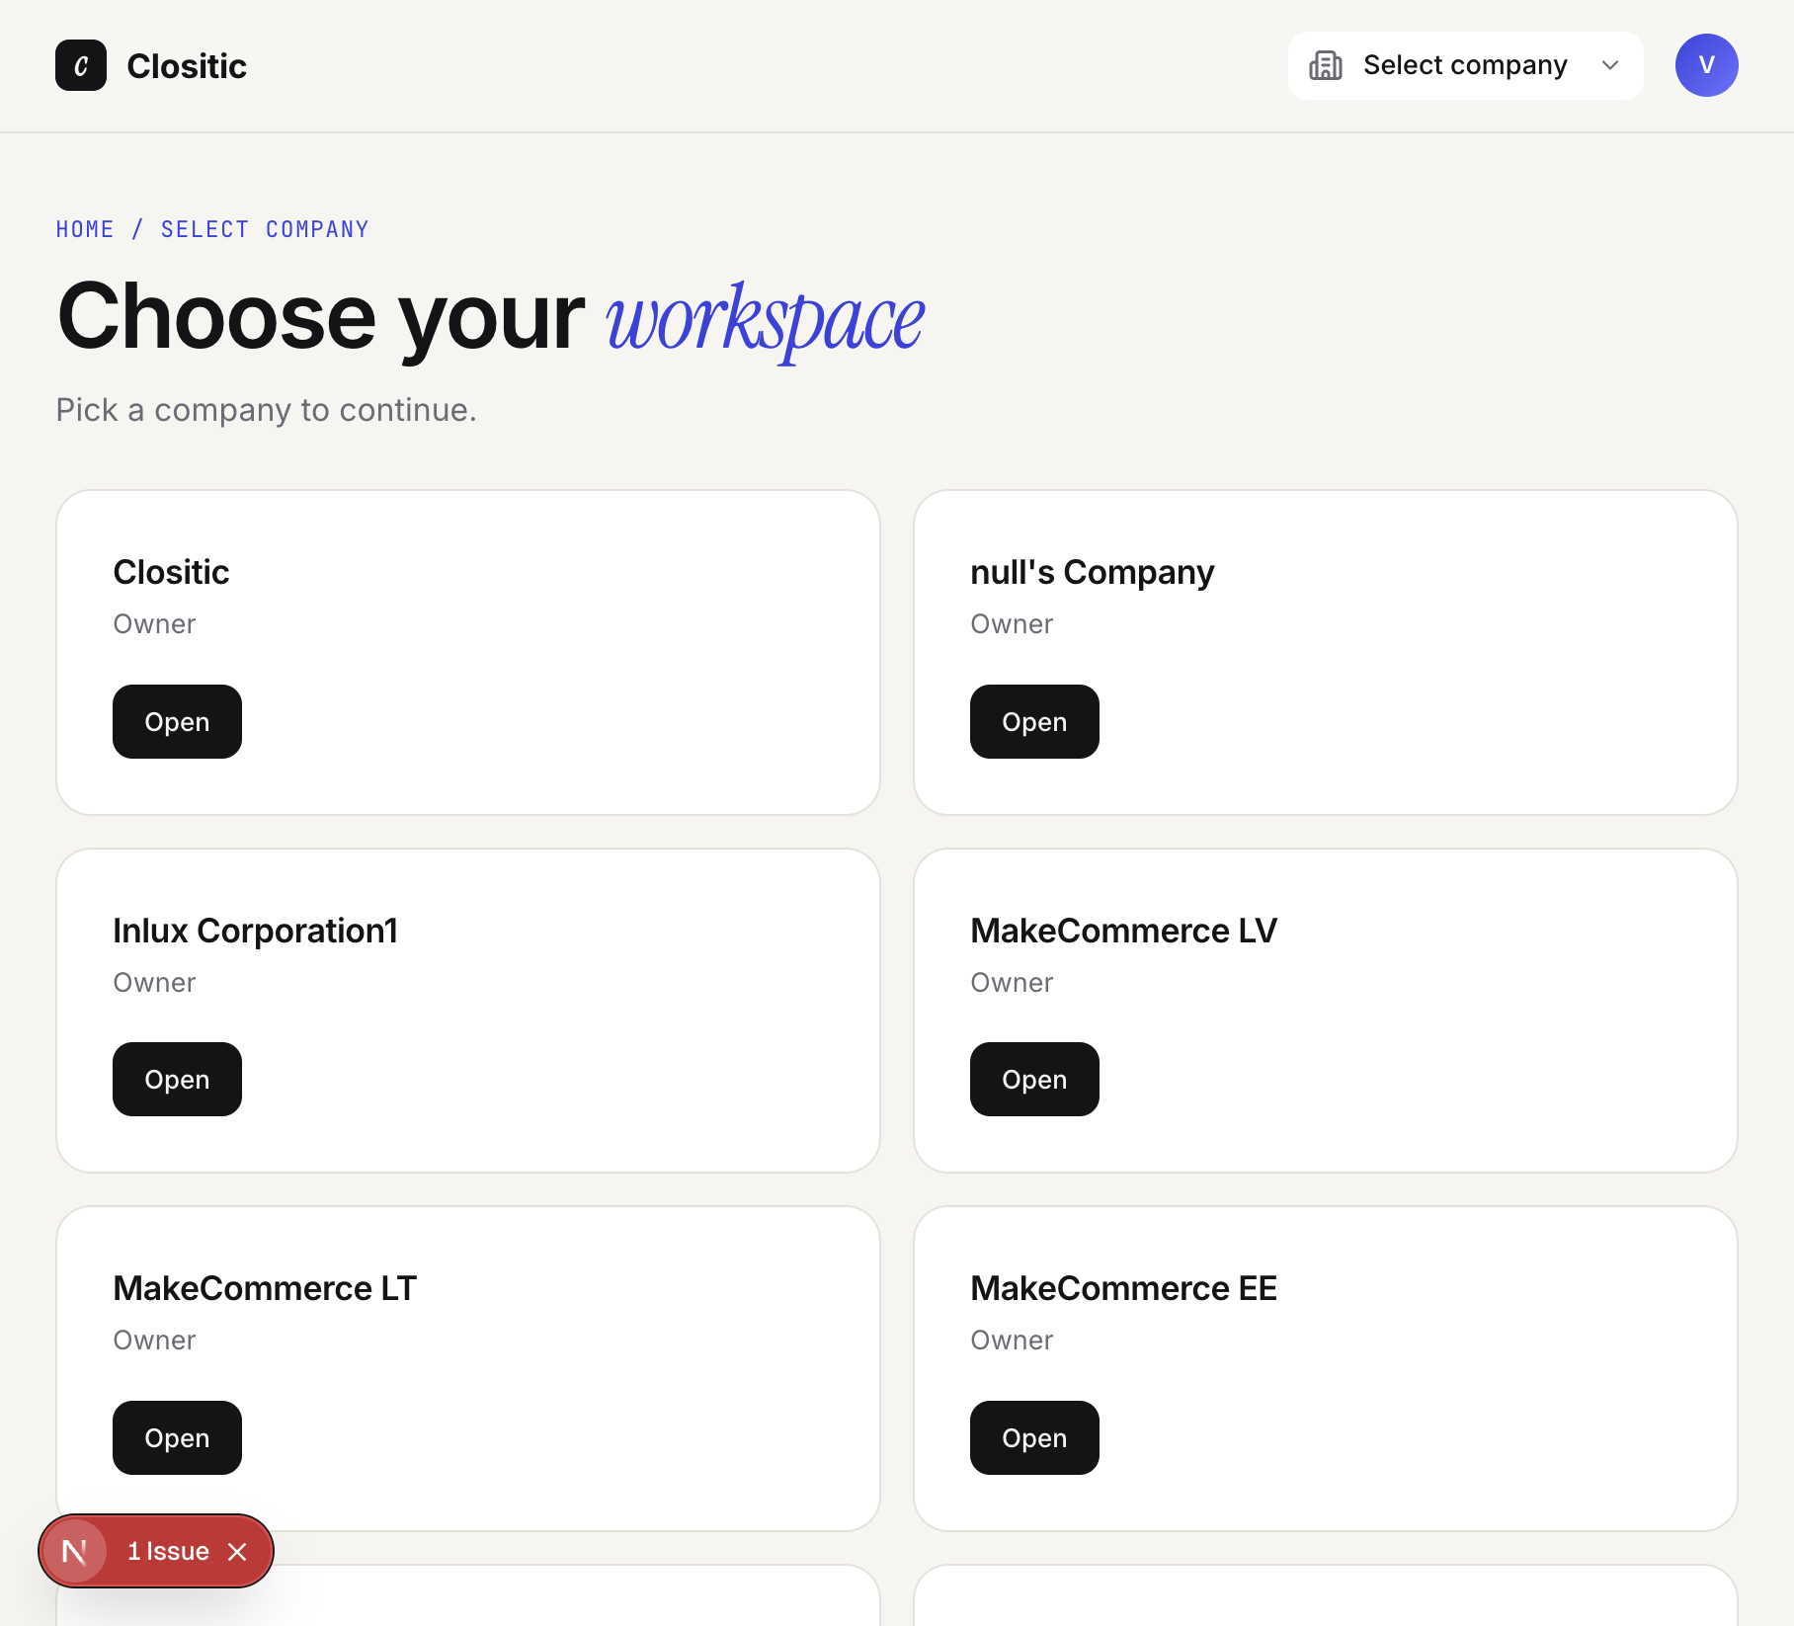Open MakeCommerce LV workspace
This screenshot has height=1626, width=1794.
coord(1034,1079)
